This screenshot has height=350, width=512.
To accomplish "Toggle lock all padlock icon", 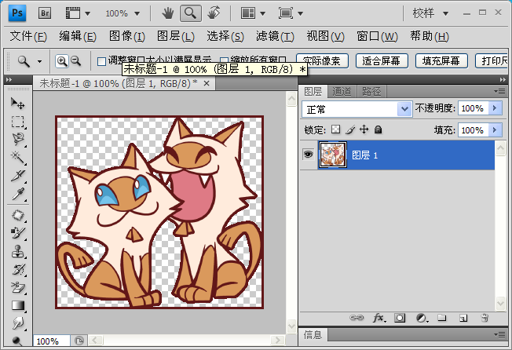I will [379, 129].
